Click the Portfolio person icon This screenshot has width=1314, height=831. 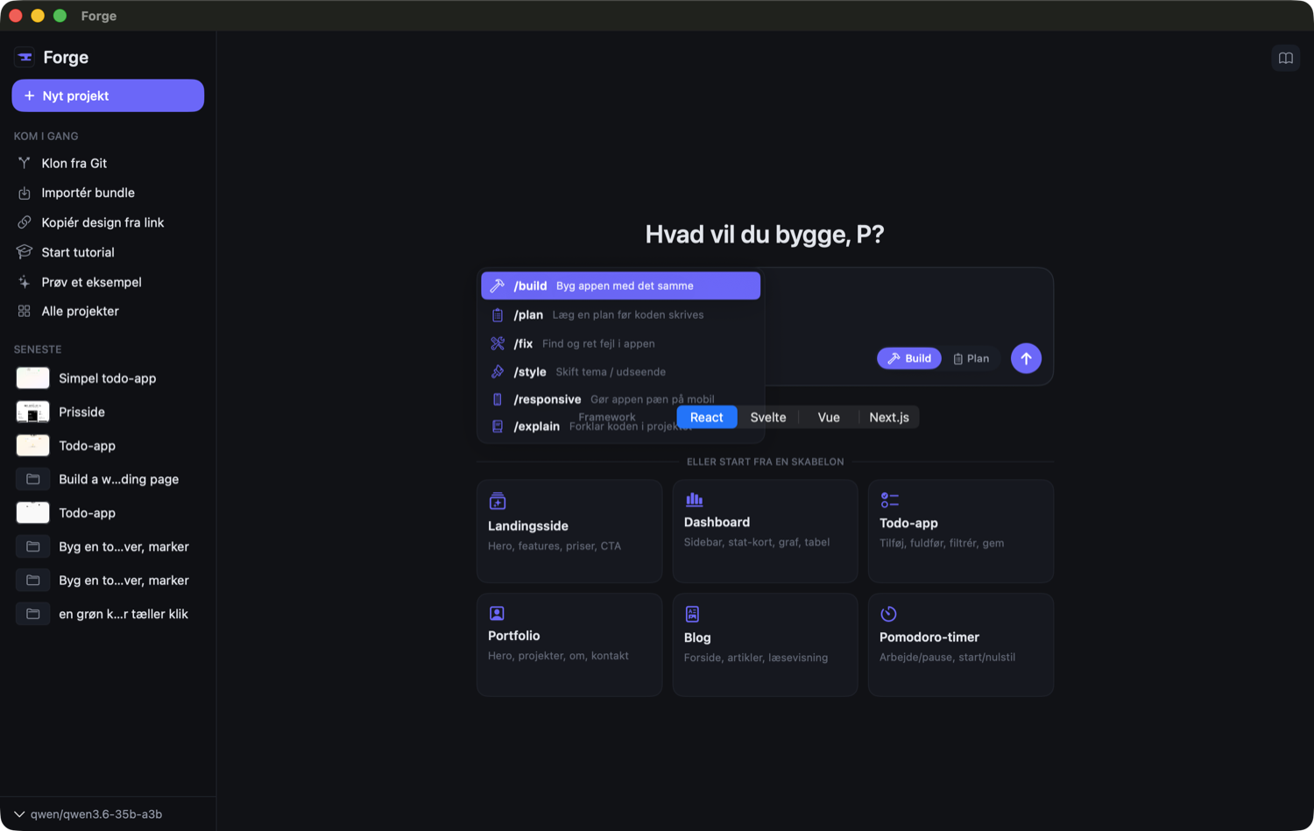tap(497, 613)
